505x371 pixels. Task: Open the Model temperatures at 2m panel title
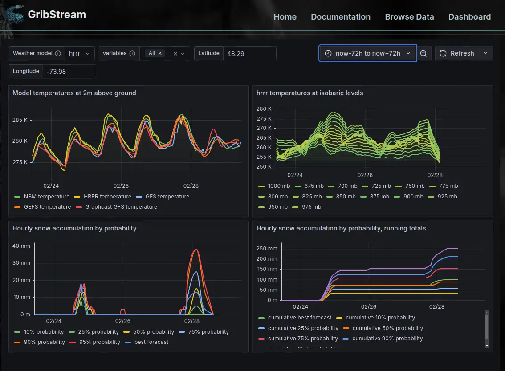coord(74,93)
